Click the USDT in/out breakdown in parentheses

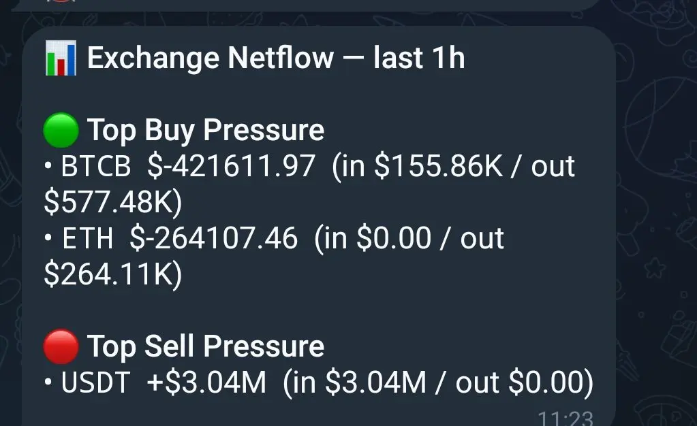pos(437,383)
